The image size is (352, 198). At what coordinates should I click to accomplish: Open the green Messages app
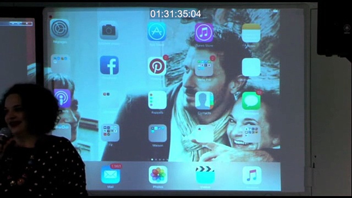coord(251,101)
